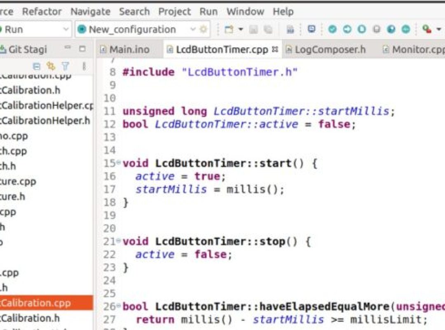Select the CalibrationHelper.h file entry
445x330 pixels.
coord(45,120)
